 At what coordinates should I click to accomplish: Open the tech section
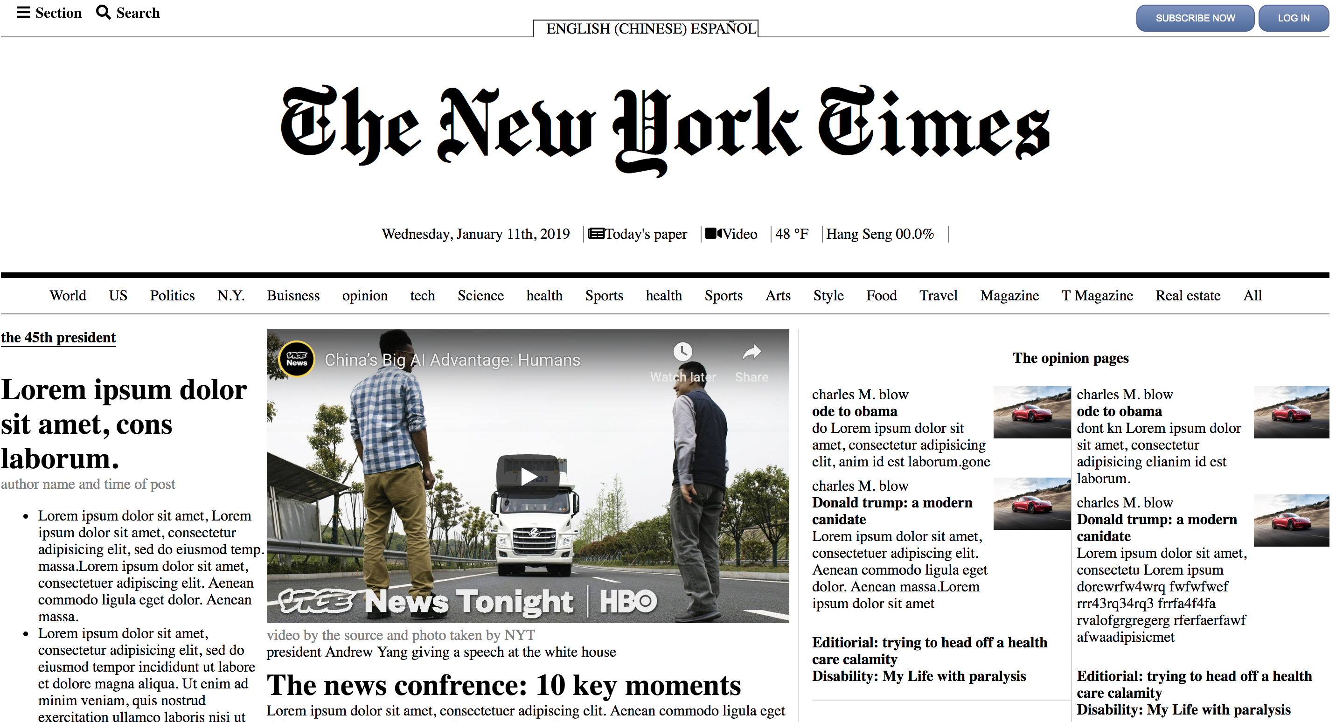pyautogui.click(x=422, y=296)
